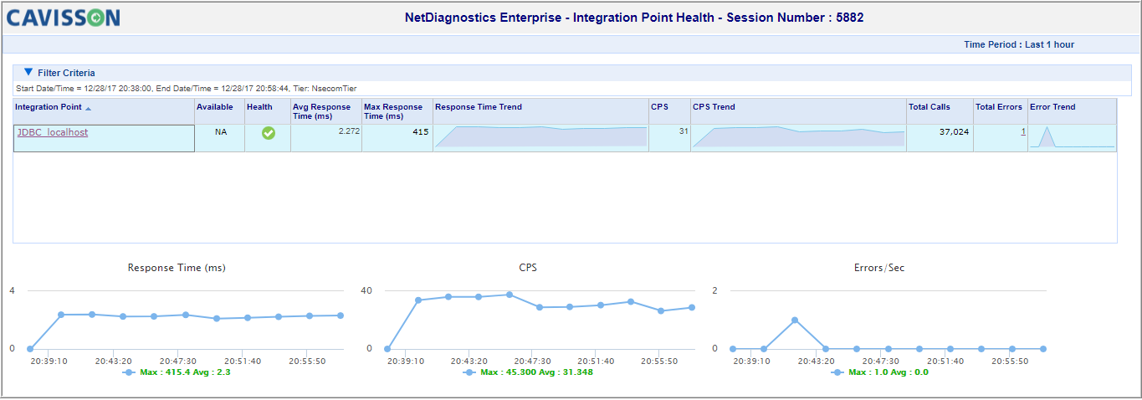The height and width of the screenshot is (400, 1142).
Task: Click the page title with Session Number 5882
Action: pos(634,17)
